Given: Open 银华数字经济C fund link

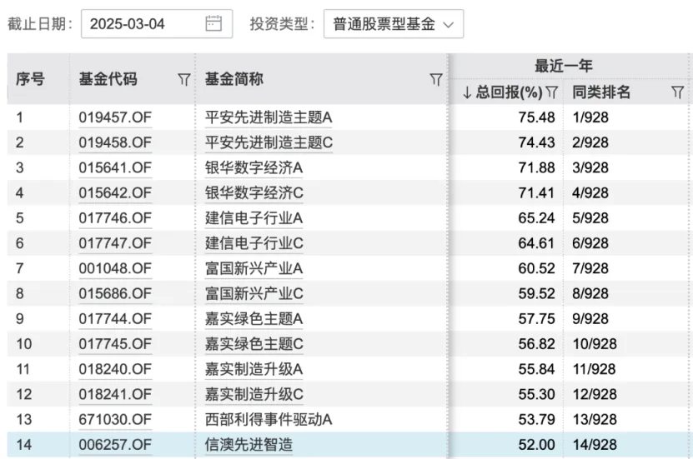Looking at the screenshot, I should 254,193.
